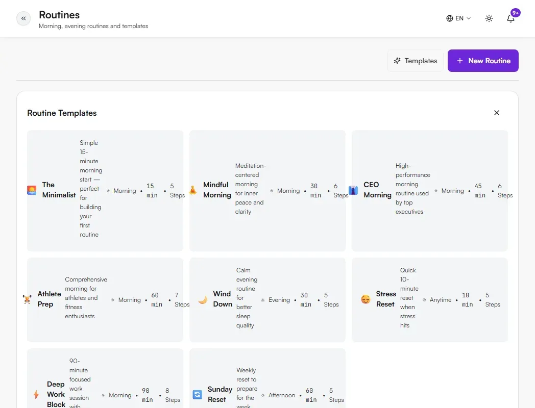Click the Anytime label on Stress Reset

pos(440,300)
